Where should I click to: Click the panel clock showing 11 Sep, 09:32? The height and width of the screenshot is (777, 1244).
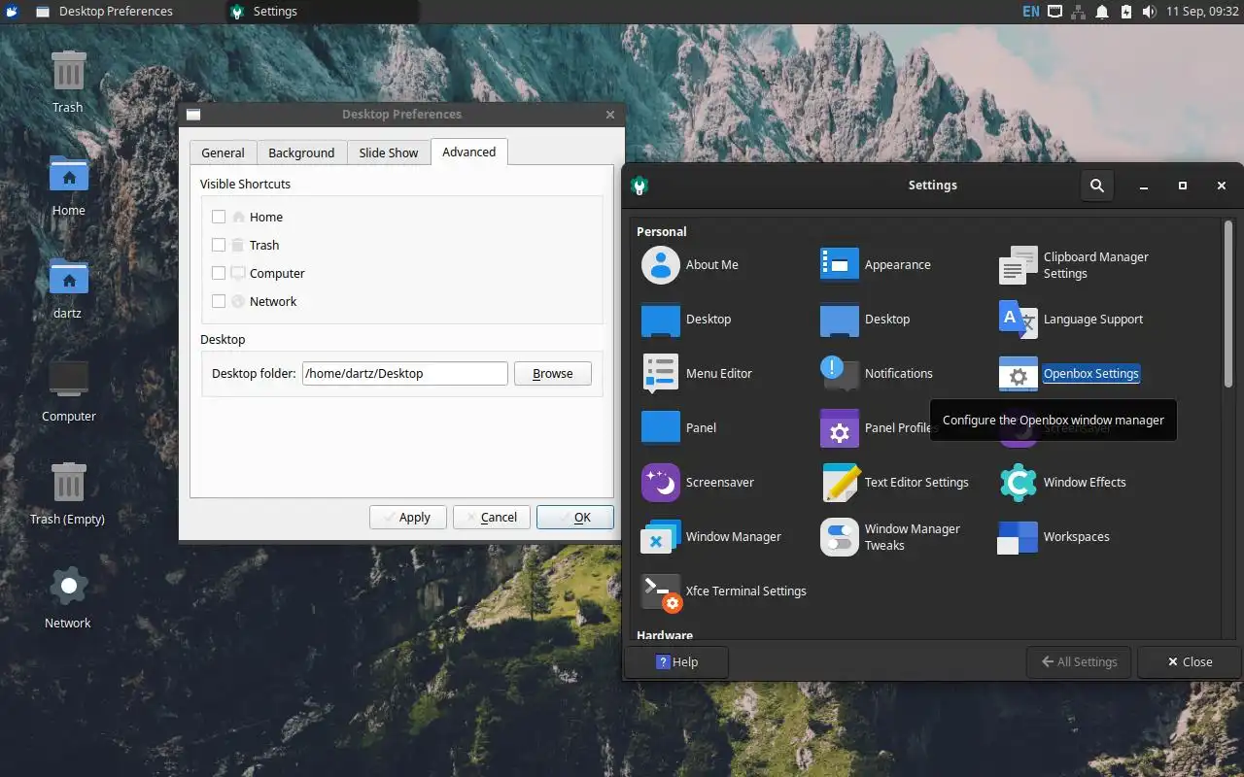[1202, 12]
